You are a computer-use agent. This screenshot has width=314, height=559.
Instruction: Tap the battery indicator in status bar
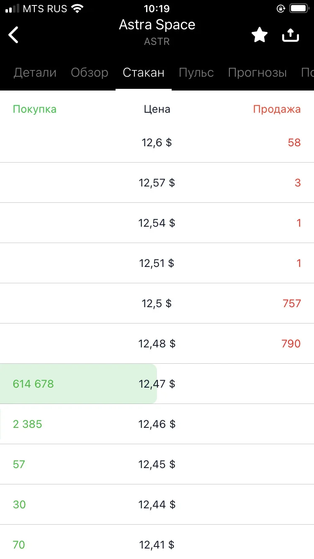[x=299, y=8]
